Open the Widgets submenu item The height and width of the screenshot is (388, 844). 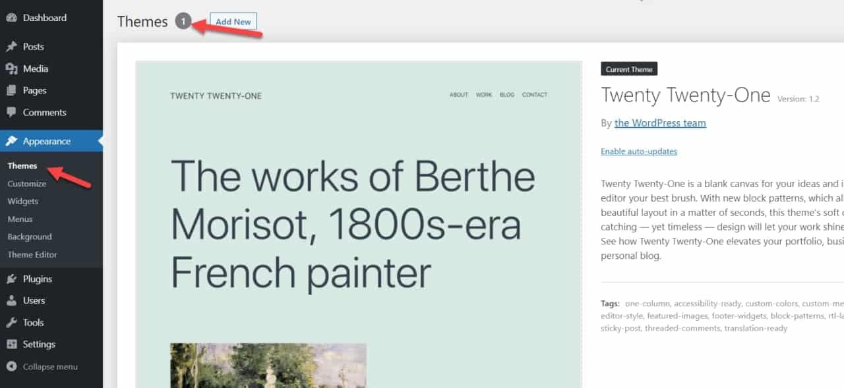pos(23,202)
